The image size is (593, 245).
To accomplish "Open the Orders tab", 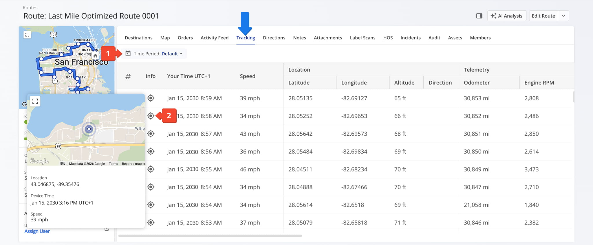I will coord(185,38).
